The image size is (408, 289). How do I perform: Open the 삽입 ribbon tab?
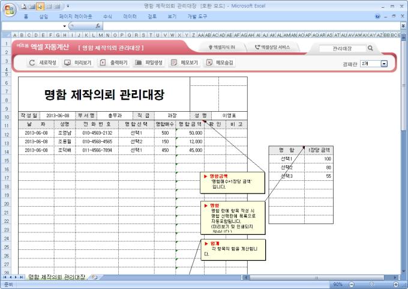[x=44, y=17]
